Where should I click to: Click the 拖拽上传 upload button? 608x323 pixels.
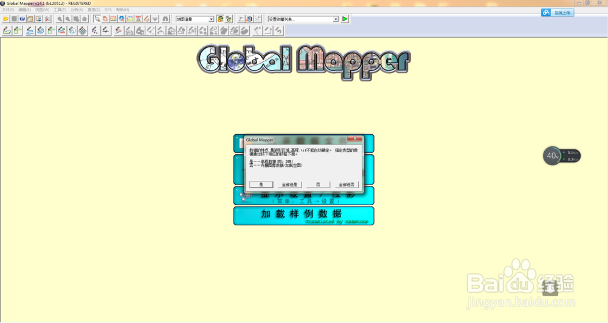558,13
